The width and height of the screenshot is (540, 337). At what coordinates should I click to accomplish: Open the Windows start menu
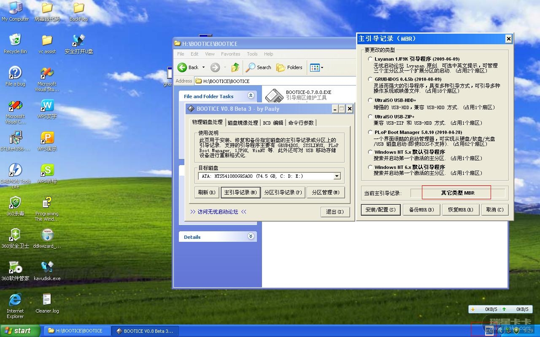click(x=20, y=331)
